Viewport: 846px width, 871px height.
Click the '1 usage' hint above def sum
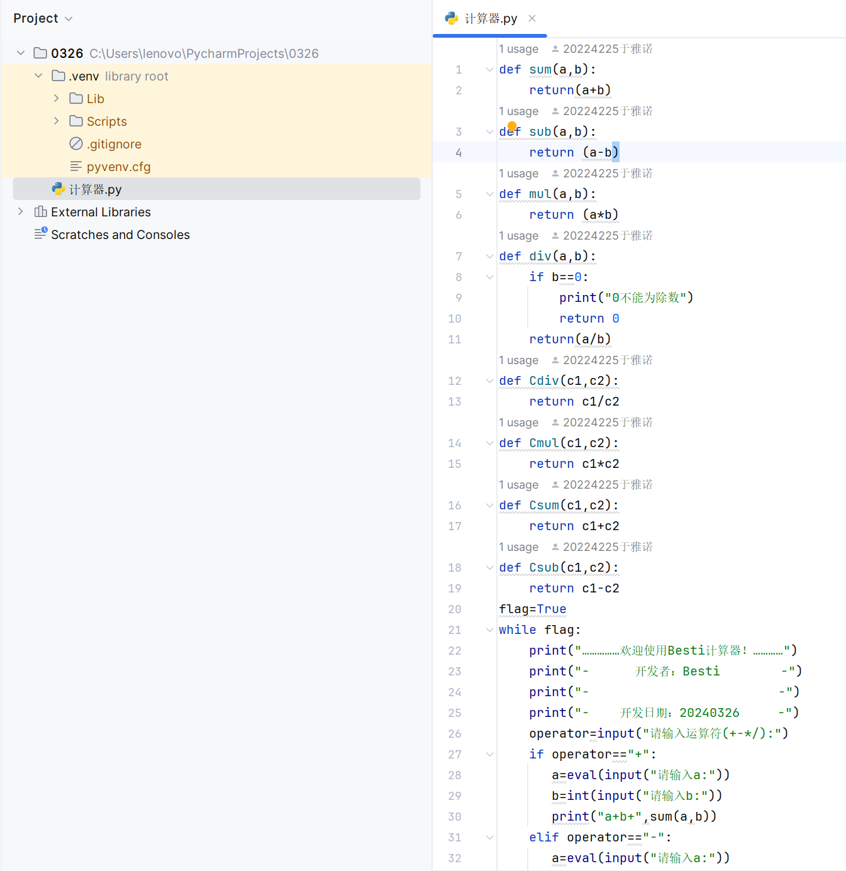click(x=519, y=49)
